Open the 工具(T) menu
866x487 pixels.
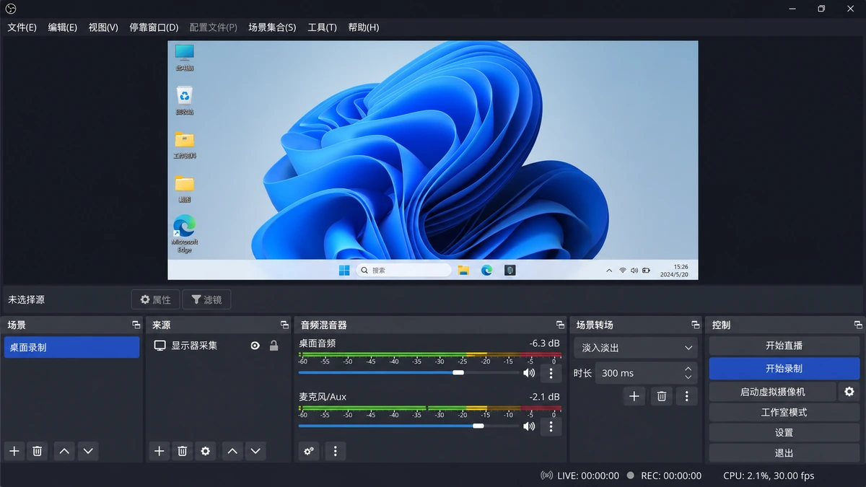322,27
